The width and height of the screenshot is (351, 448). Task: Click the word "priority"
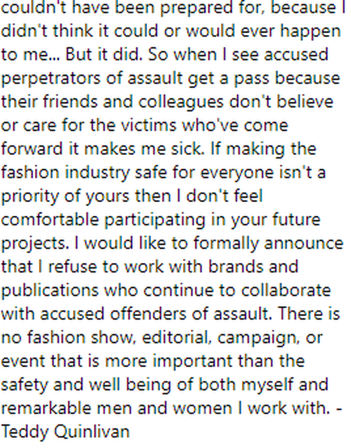pyautogui.click(x=30, y=197)
